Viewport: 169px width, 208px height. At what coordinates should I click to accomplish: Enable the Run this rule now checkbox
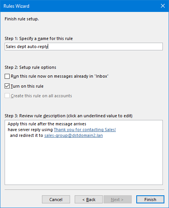pos(7,76)
